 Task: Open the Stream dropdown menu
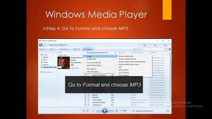[x=53, y=49]
